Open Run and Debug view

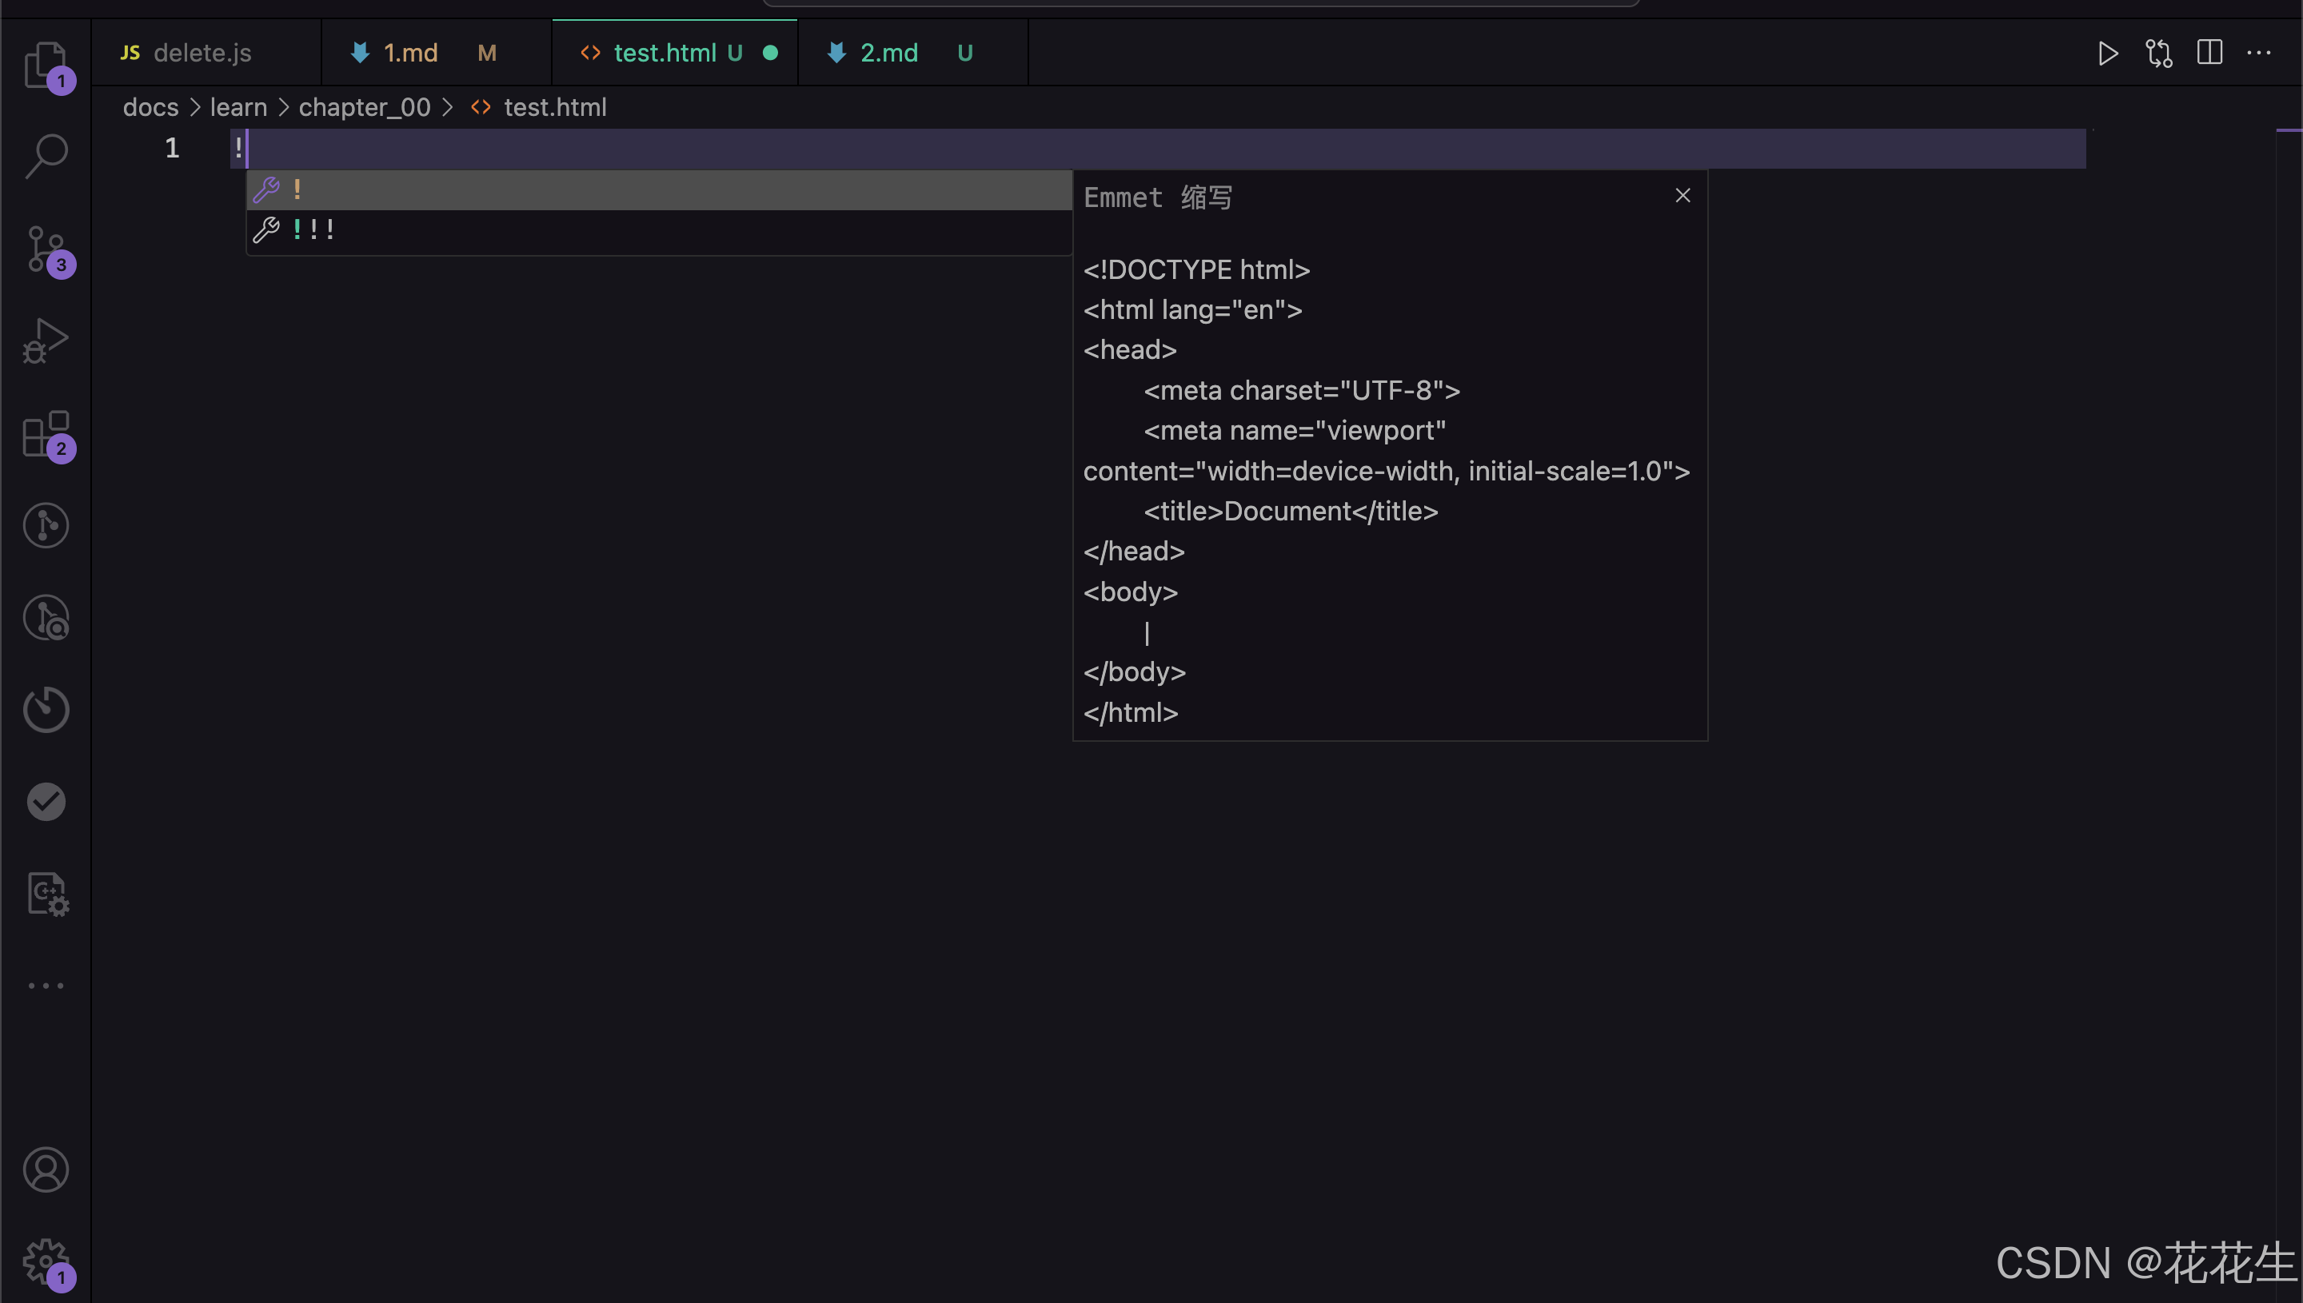point(45,341)
